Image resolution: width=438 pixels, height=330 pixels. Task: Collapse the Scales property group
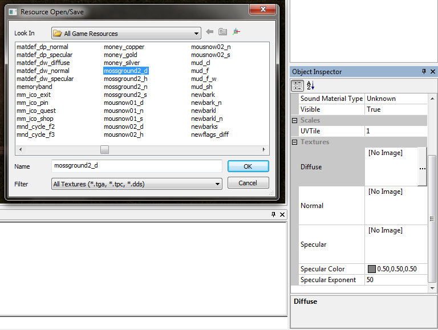coord(295,120)
